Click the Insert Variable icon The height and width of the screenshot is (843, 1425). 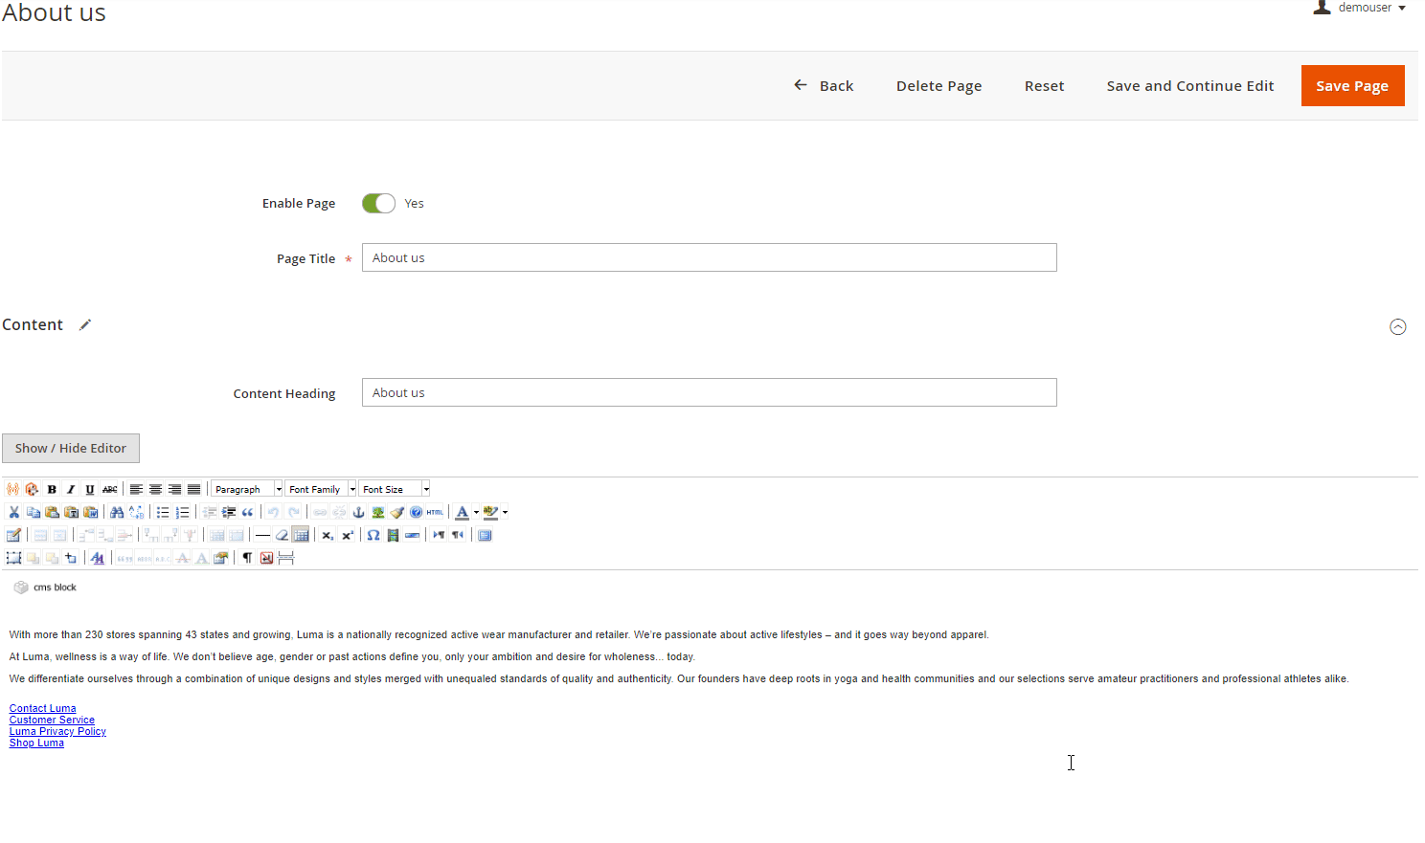click(12, 489)
